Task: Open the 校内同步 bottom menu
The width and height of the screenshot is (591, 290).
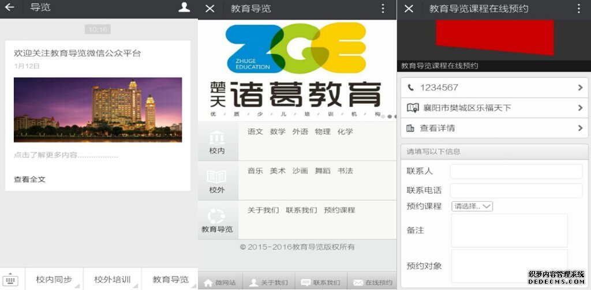Action: tap(54, 280)
